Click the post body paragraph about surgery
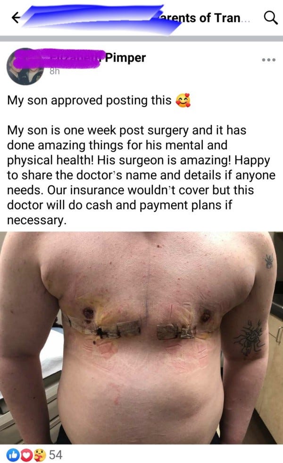The width and height of the screenshot is (283, 463). [141, 175]
